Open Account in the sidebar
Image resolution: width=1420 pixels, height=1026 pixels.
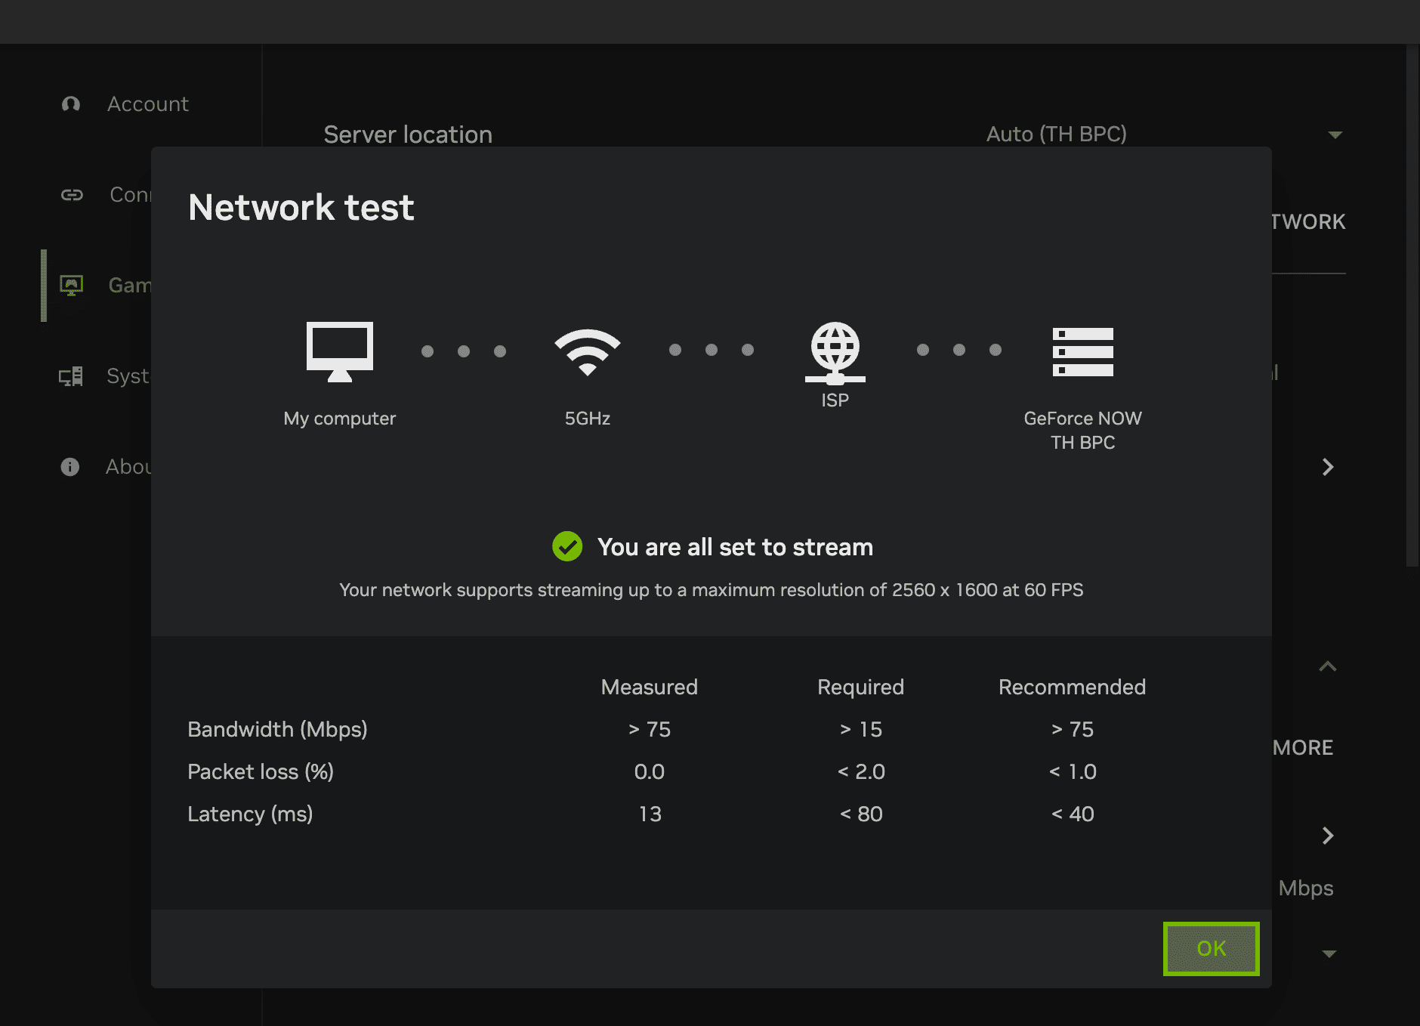coord(148,104)
